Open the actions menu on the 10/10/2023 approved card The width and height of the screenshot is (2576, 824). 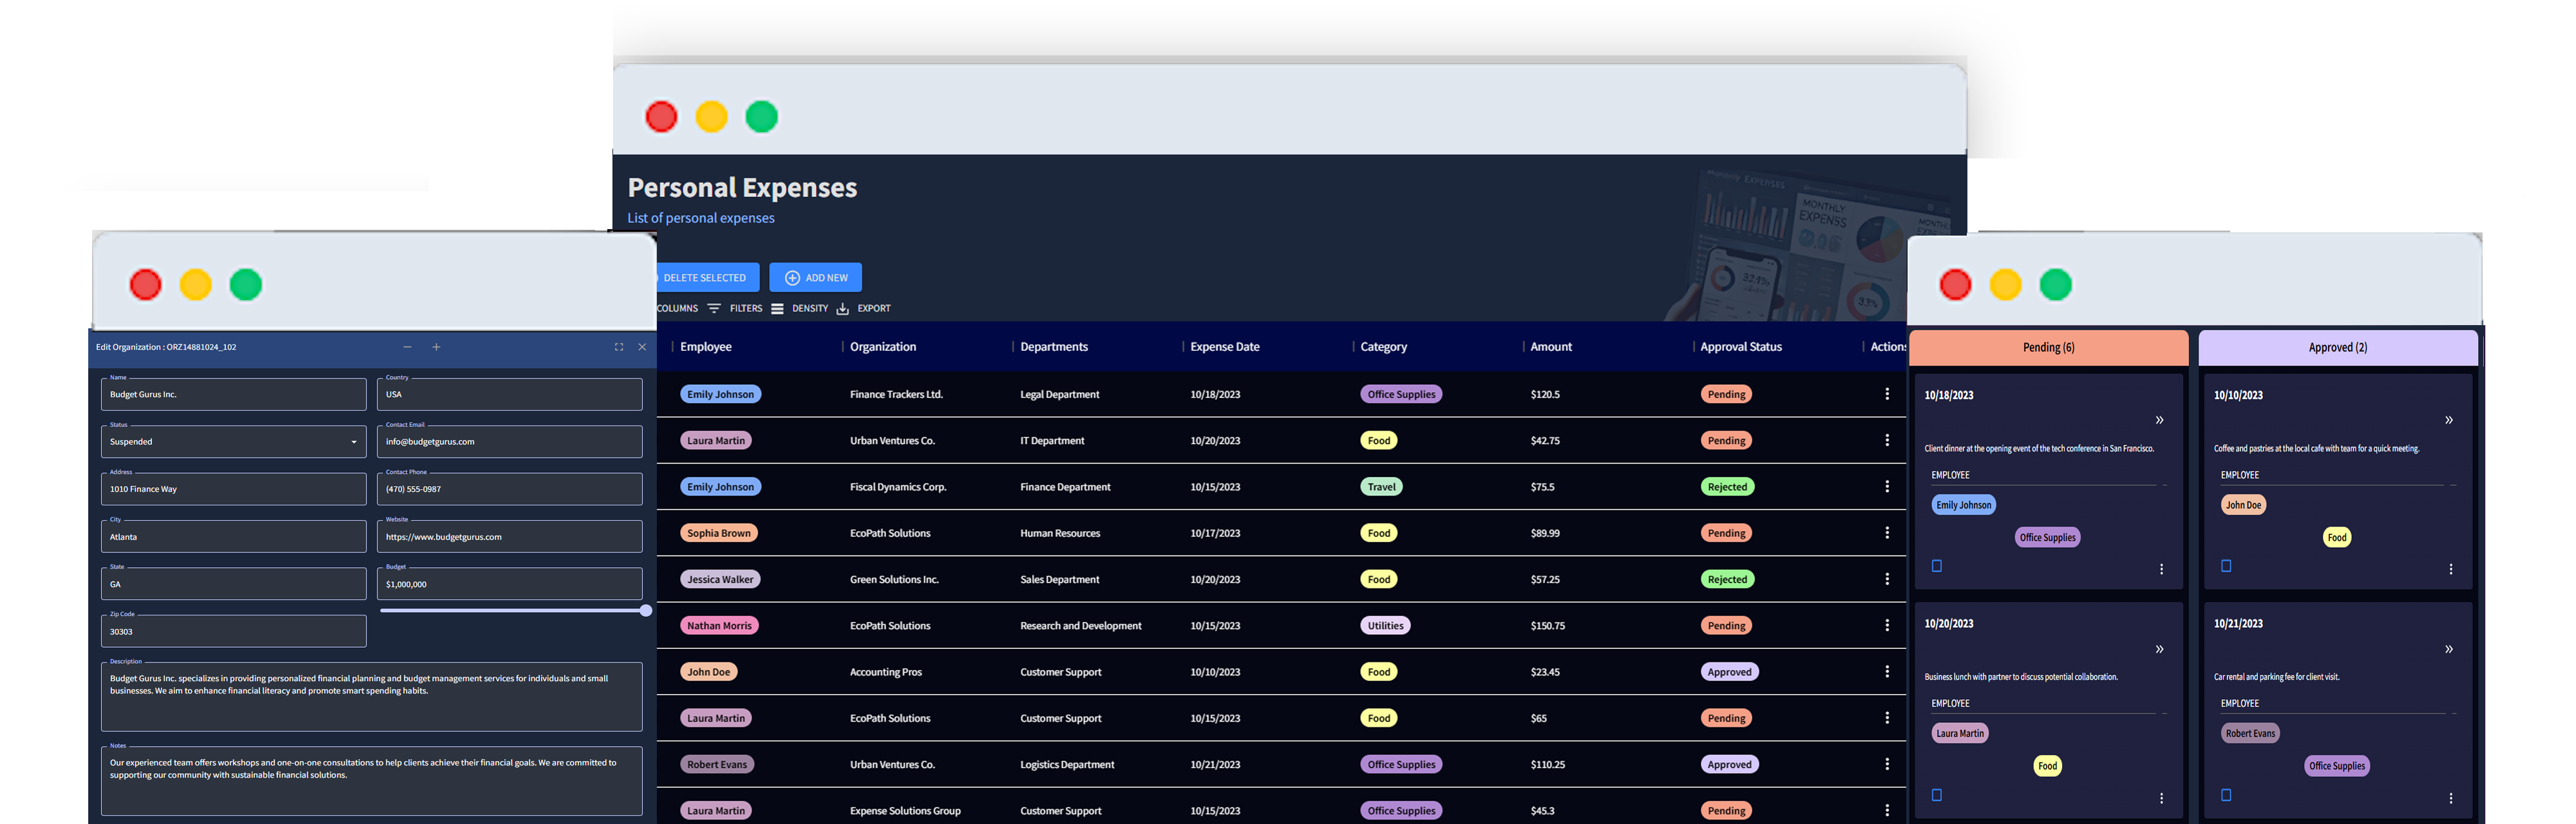(2451, 568)
